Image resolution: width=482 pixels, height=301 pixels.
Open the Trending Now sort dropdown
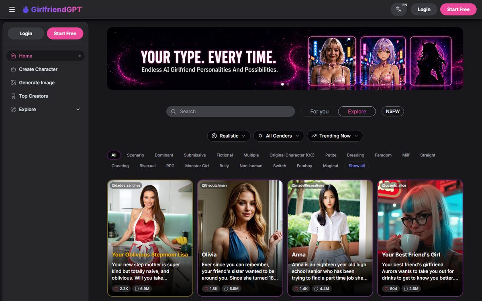pos(335,136)
